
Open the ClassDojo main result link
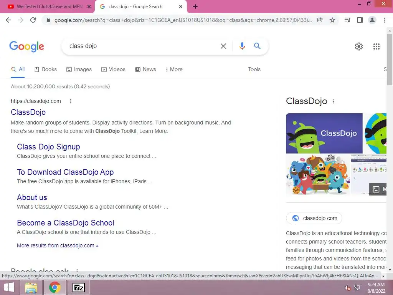pyautogui.click(x=28, y=112)
